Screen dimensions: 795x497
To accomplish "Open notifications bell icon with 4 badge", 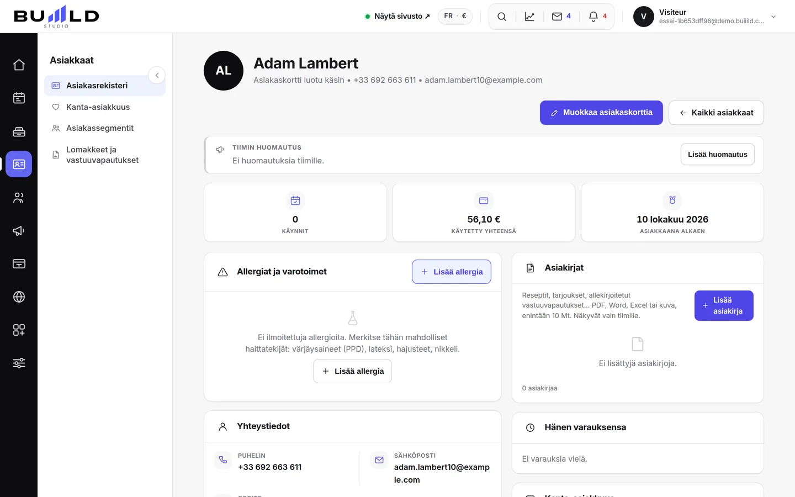I will point(598,17).
